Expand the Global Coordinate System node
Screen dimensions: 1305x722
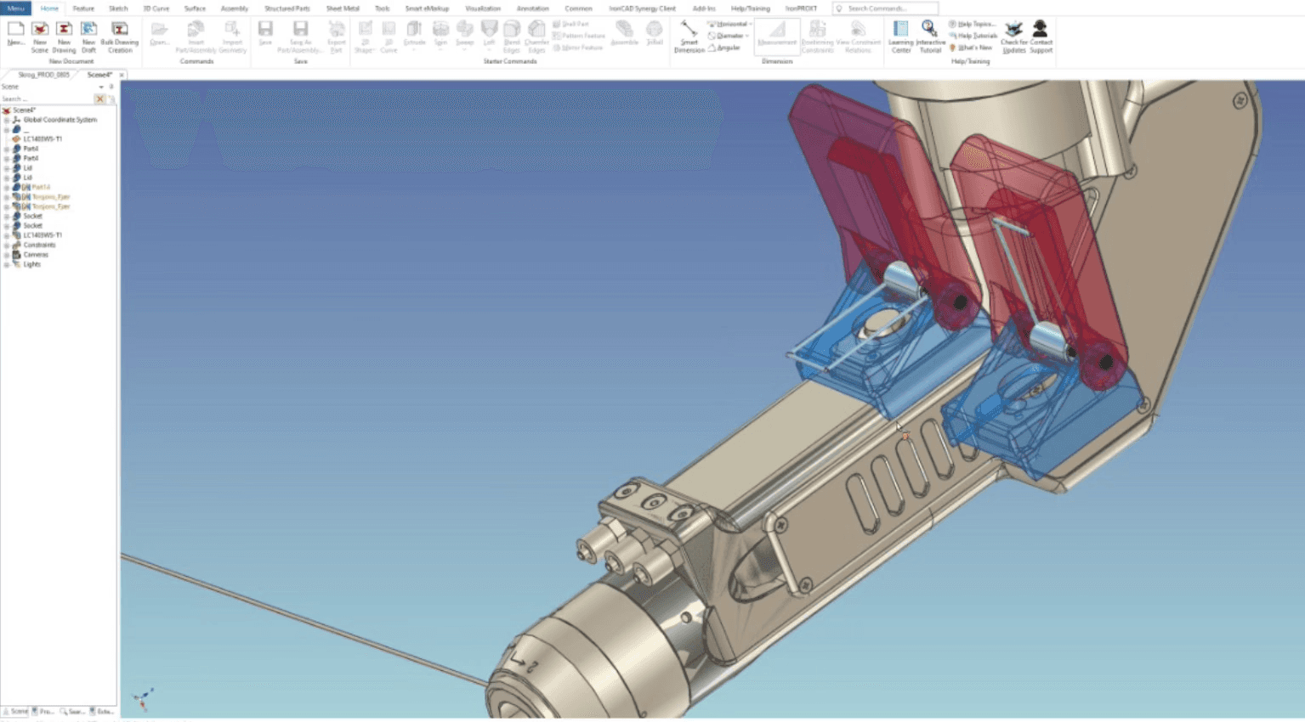tap(7, 120)
